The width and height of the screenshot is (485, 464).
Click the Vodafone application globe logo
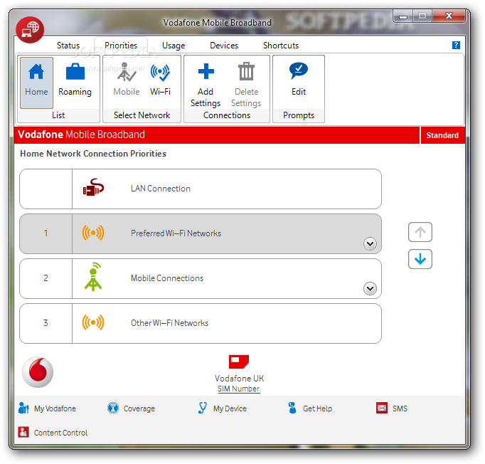pos(30,30)
